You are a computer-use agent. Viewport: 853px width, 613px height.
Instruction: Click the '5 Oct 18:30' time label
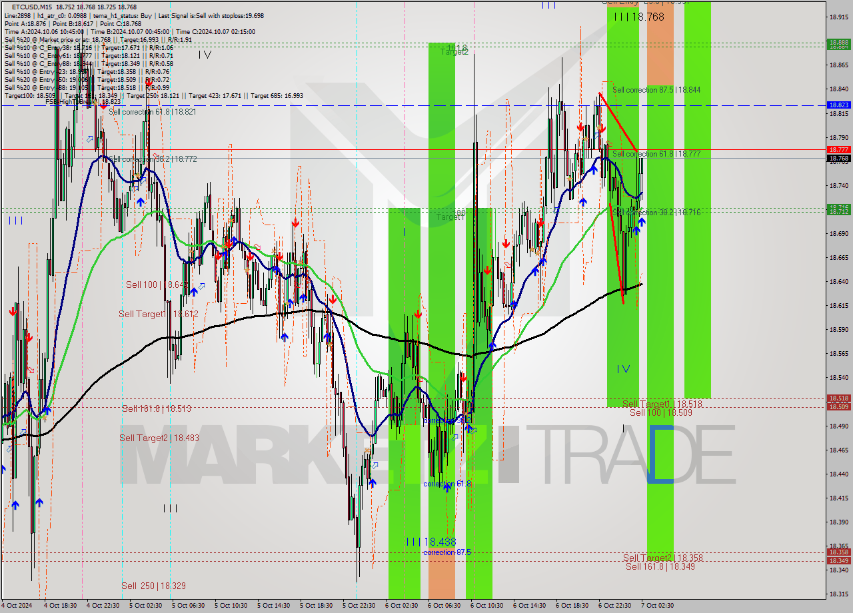(317, 606)
